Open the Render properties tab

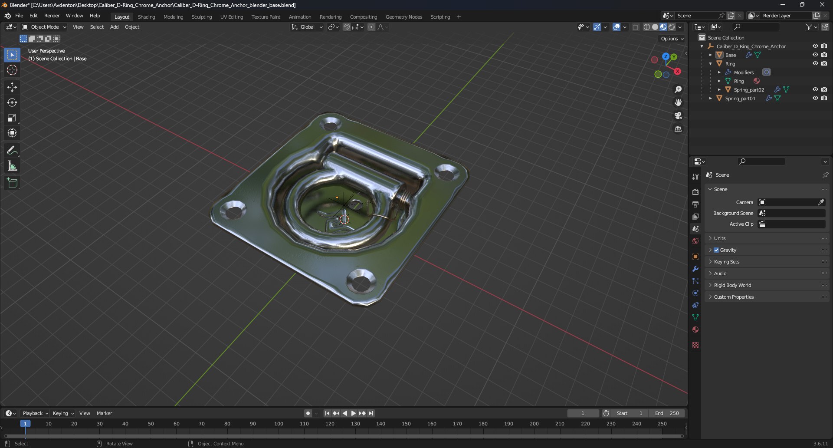click(695, 192)
